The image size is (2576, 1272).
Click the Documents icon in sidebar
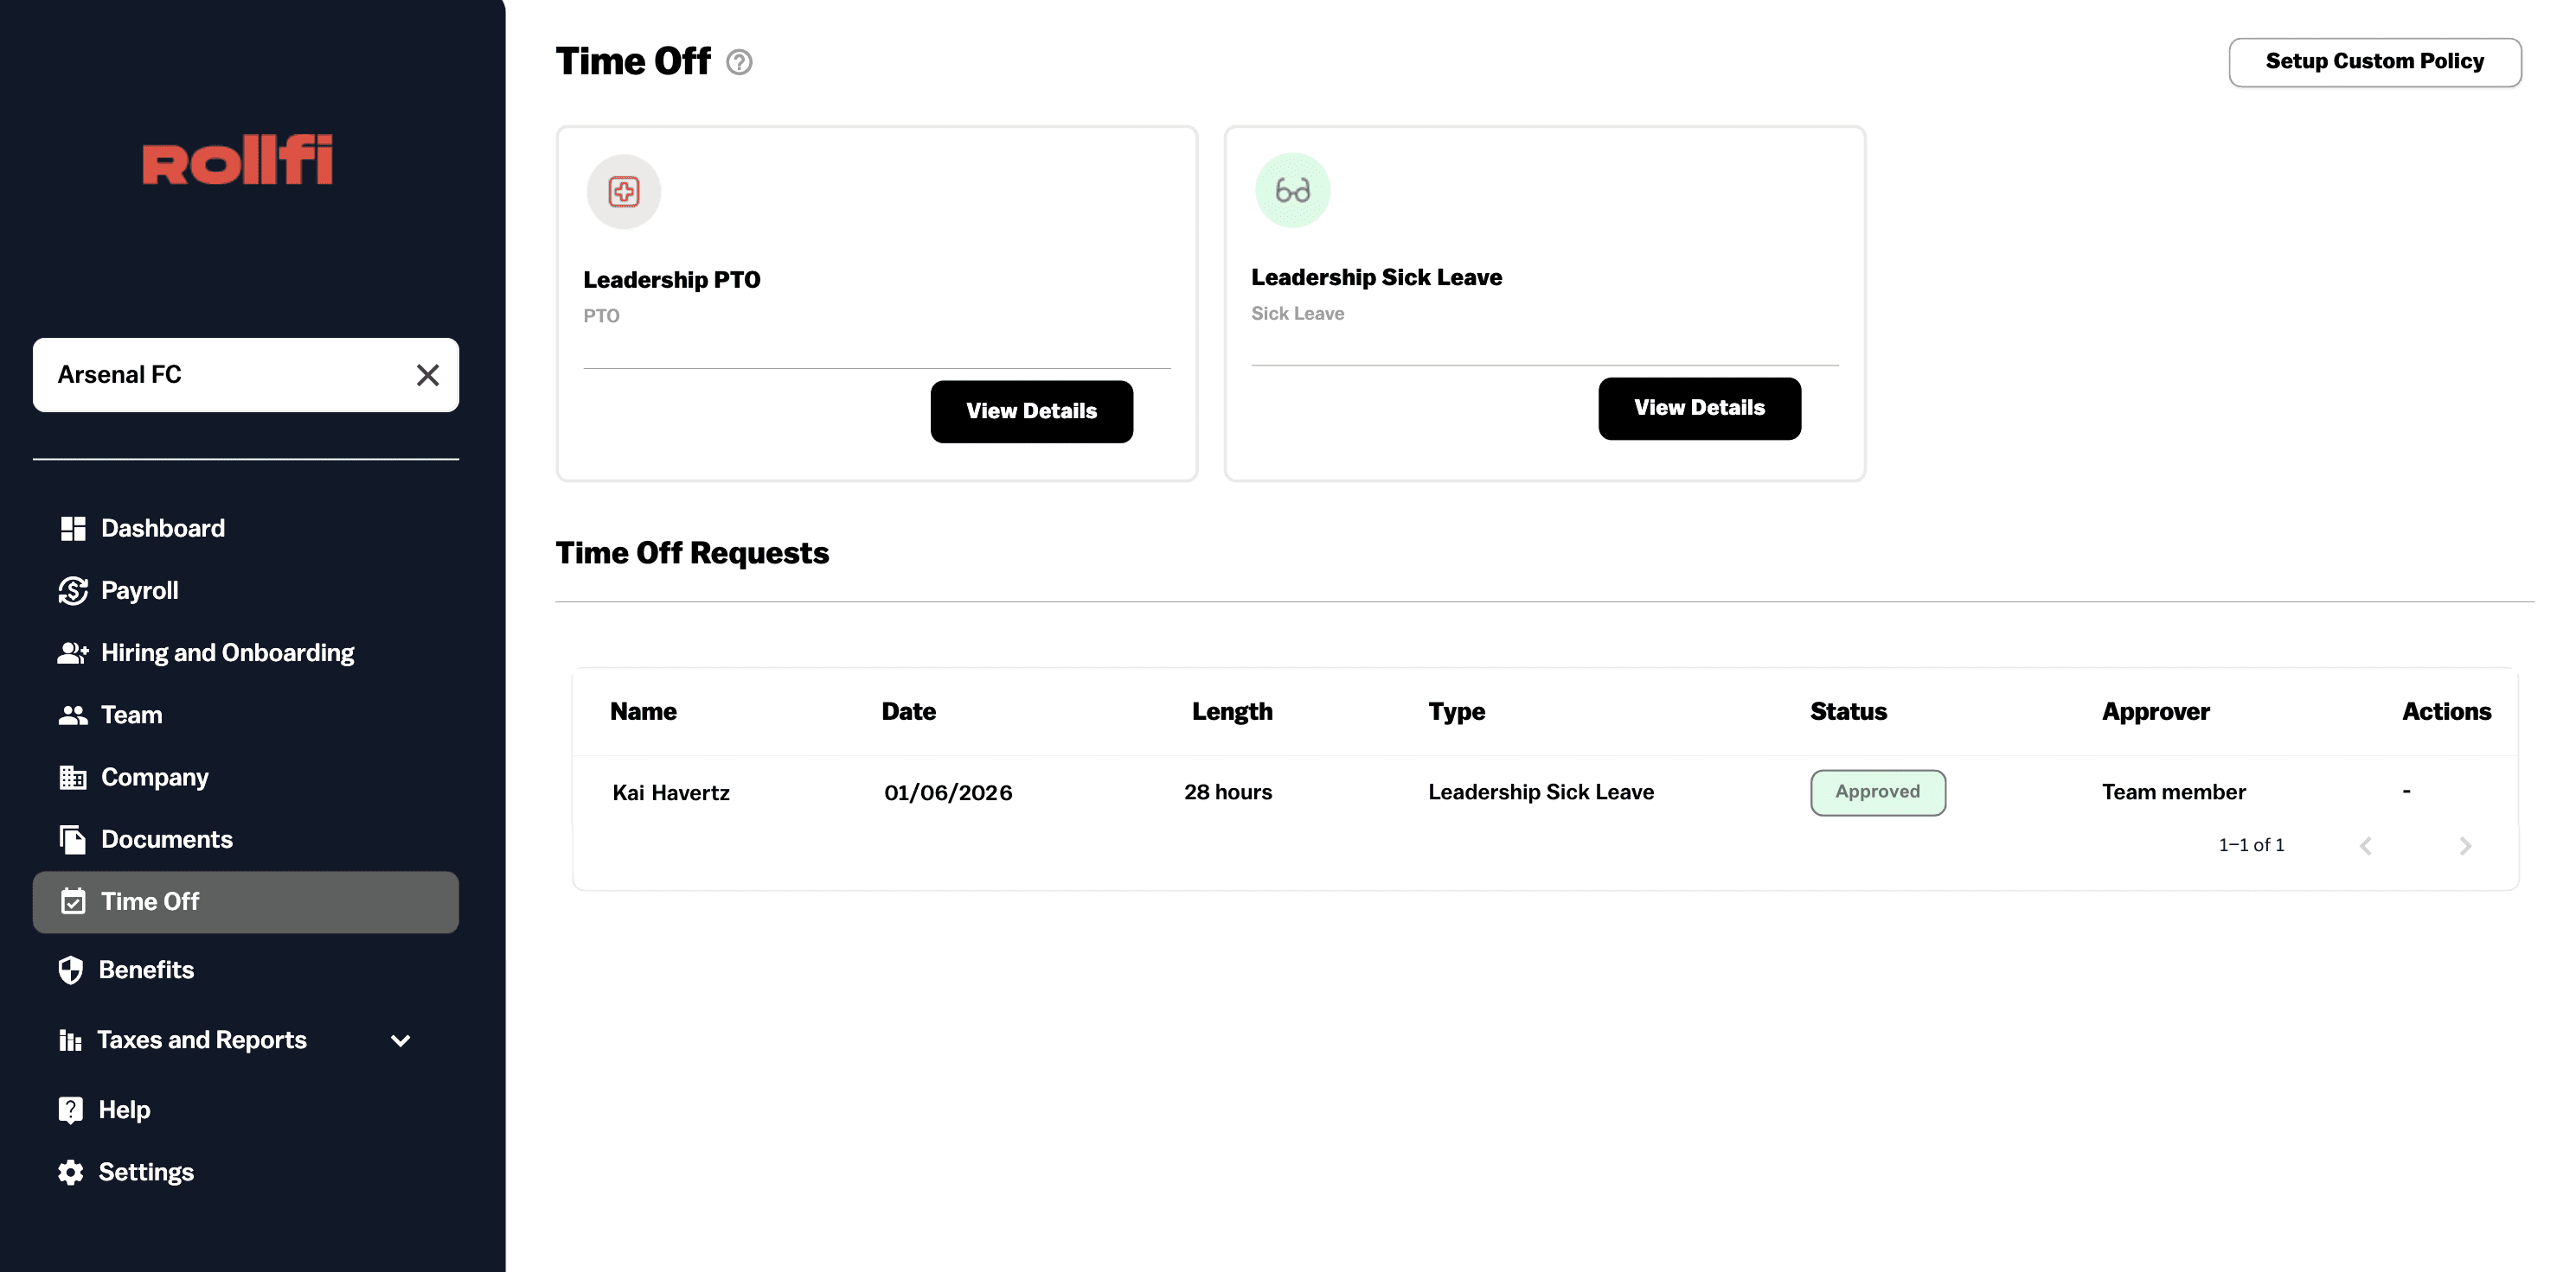[72, 839]
